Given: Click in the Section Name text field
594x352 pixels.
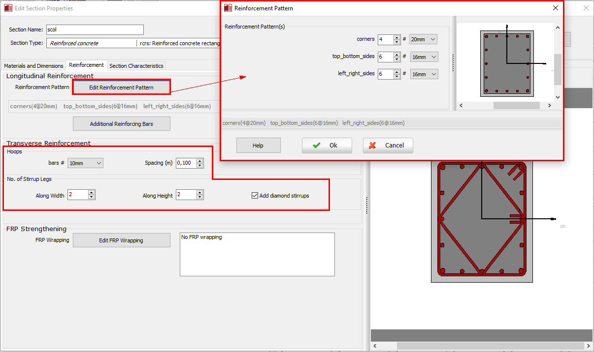Looking at the screenshot, I should (x=95, y=29).
